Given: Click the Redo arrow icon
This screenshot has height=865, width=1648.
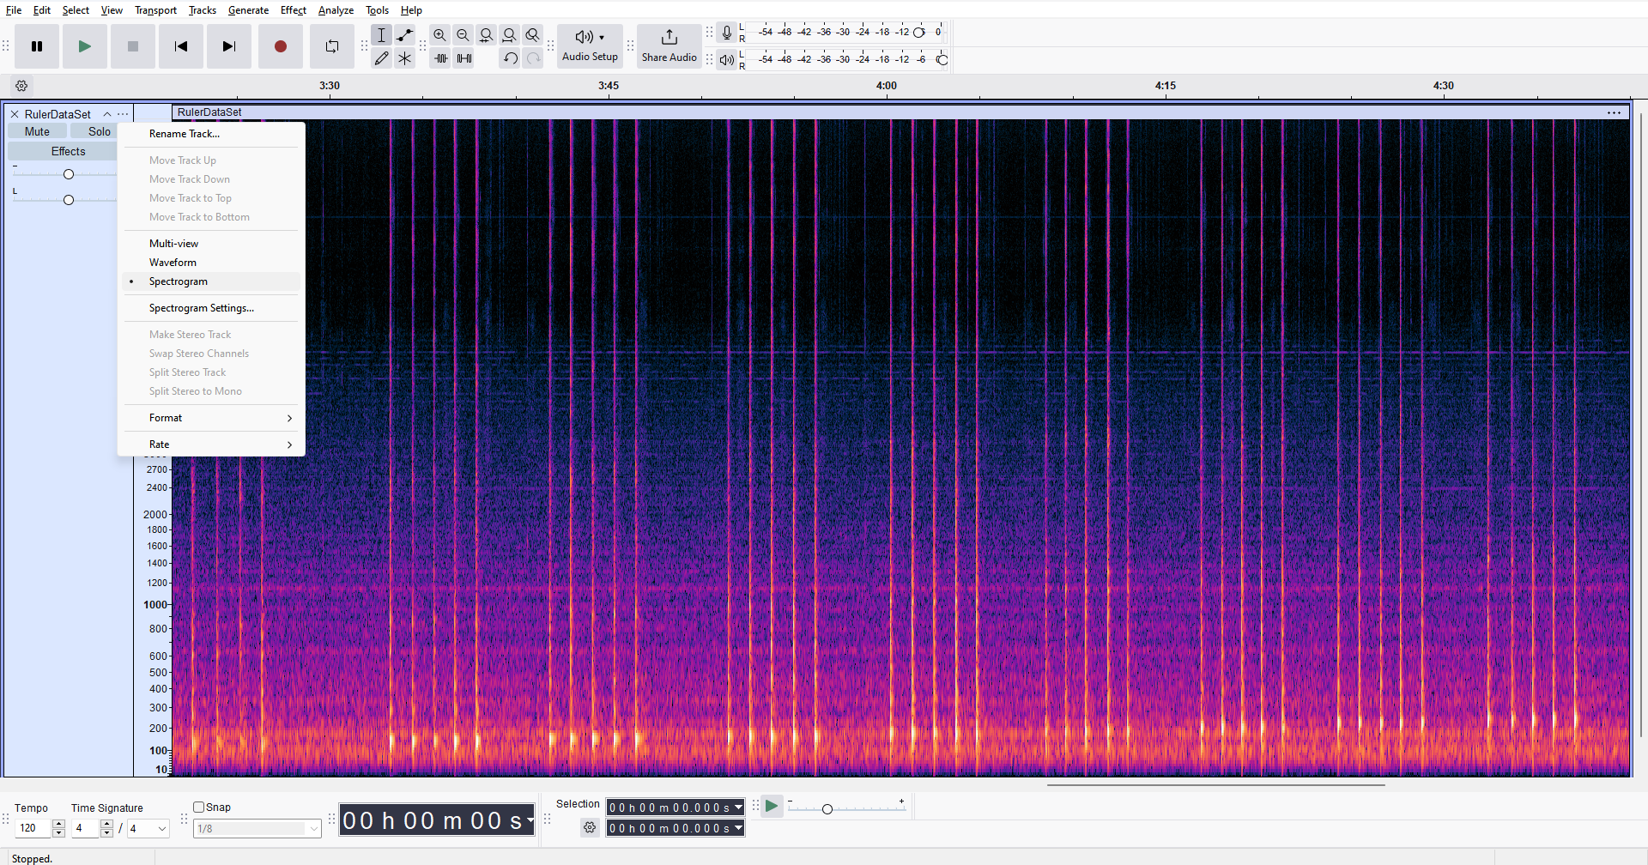Looking at the screenshot, I should [534, 58].
